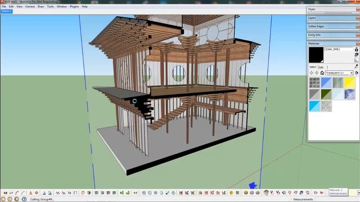Open the materials Details arrow menu
Screen dimensions: 360x202
point(356,73)
